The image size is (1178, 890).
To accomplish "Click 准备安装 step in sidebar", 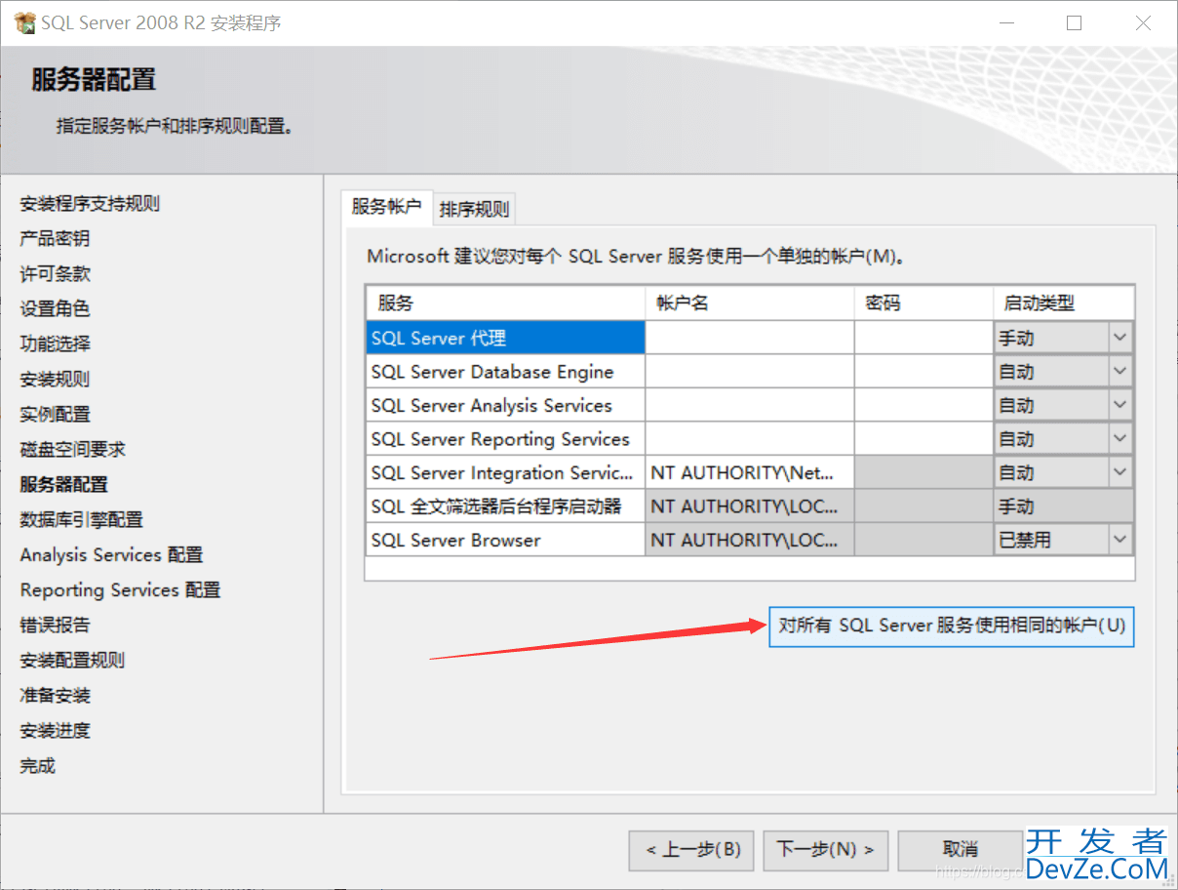I will pyautogui.click(x=55, y=696).
